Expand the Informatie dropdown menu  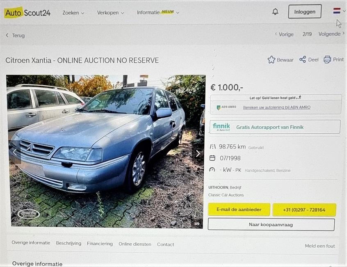[158, 12]
